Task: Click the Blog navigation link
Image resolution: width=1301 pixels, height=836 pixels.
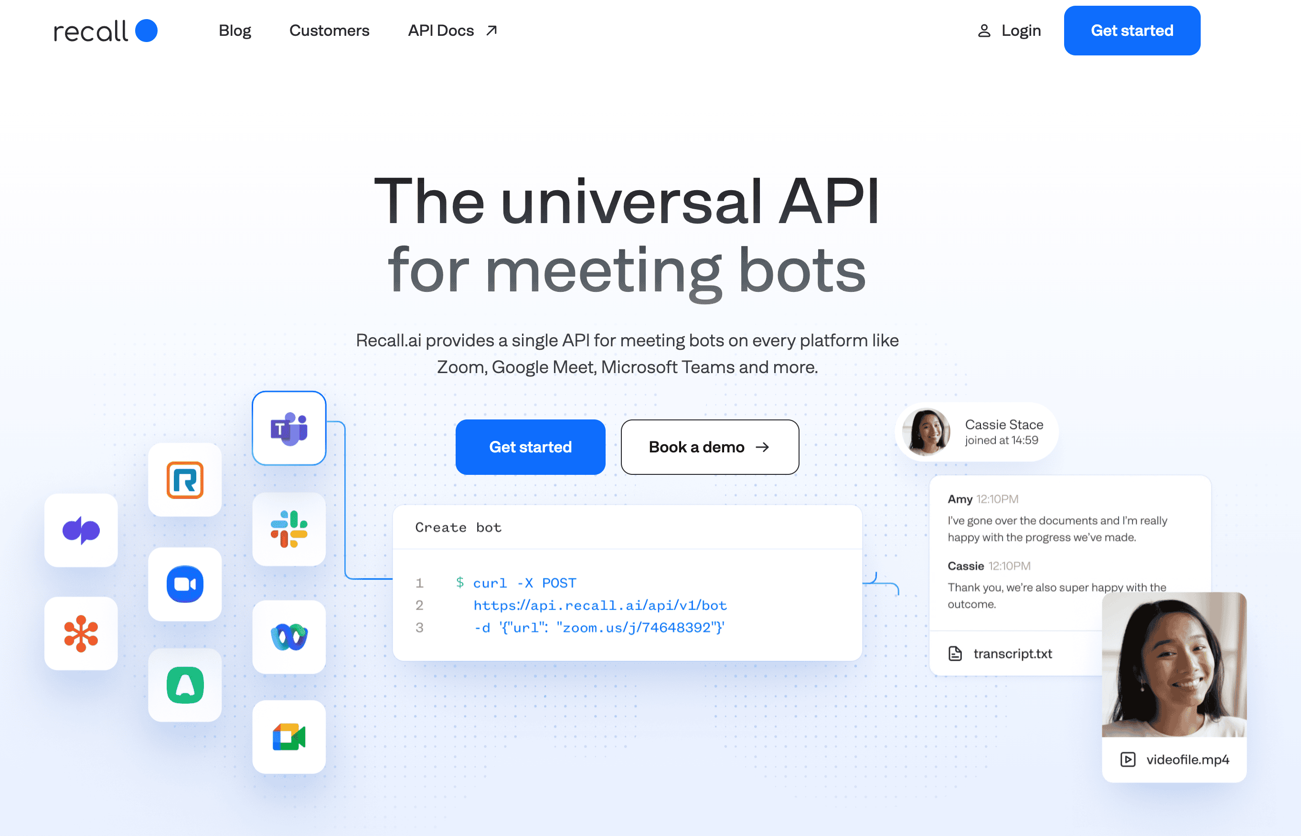Action: pos(234,31)
